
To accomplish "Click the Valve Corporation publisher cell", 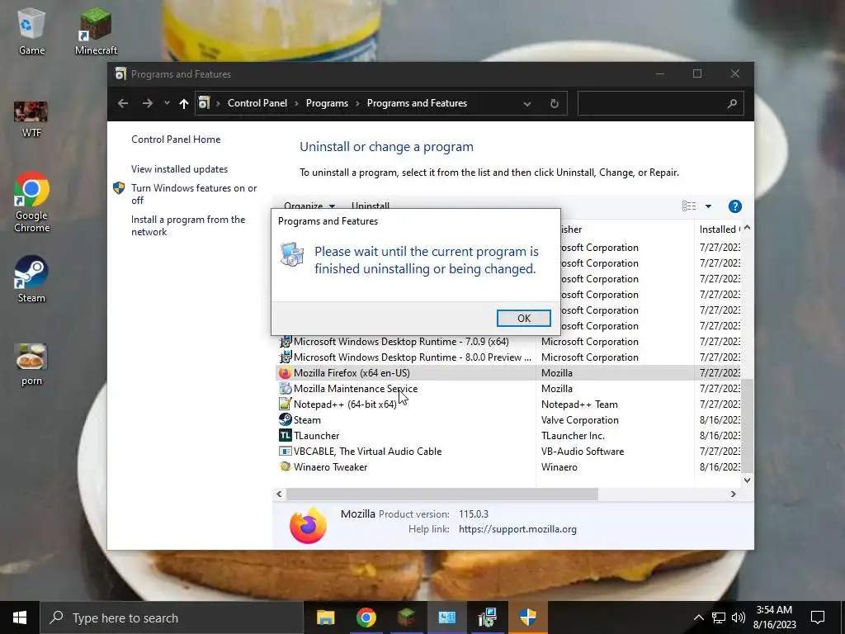I will click(x=580, y=419).
